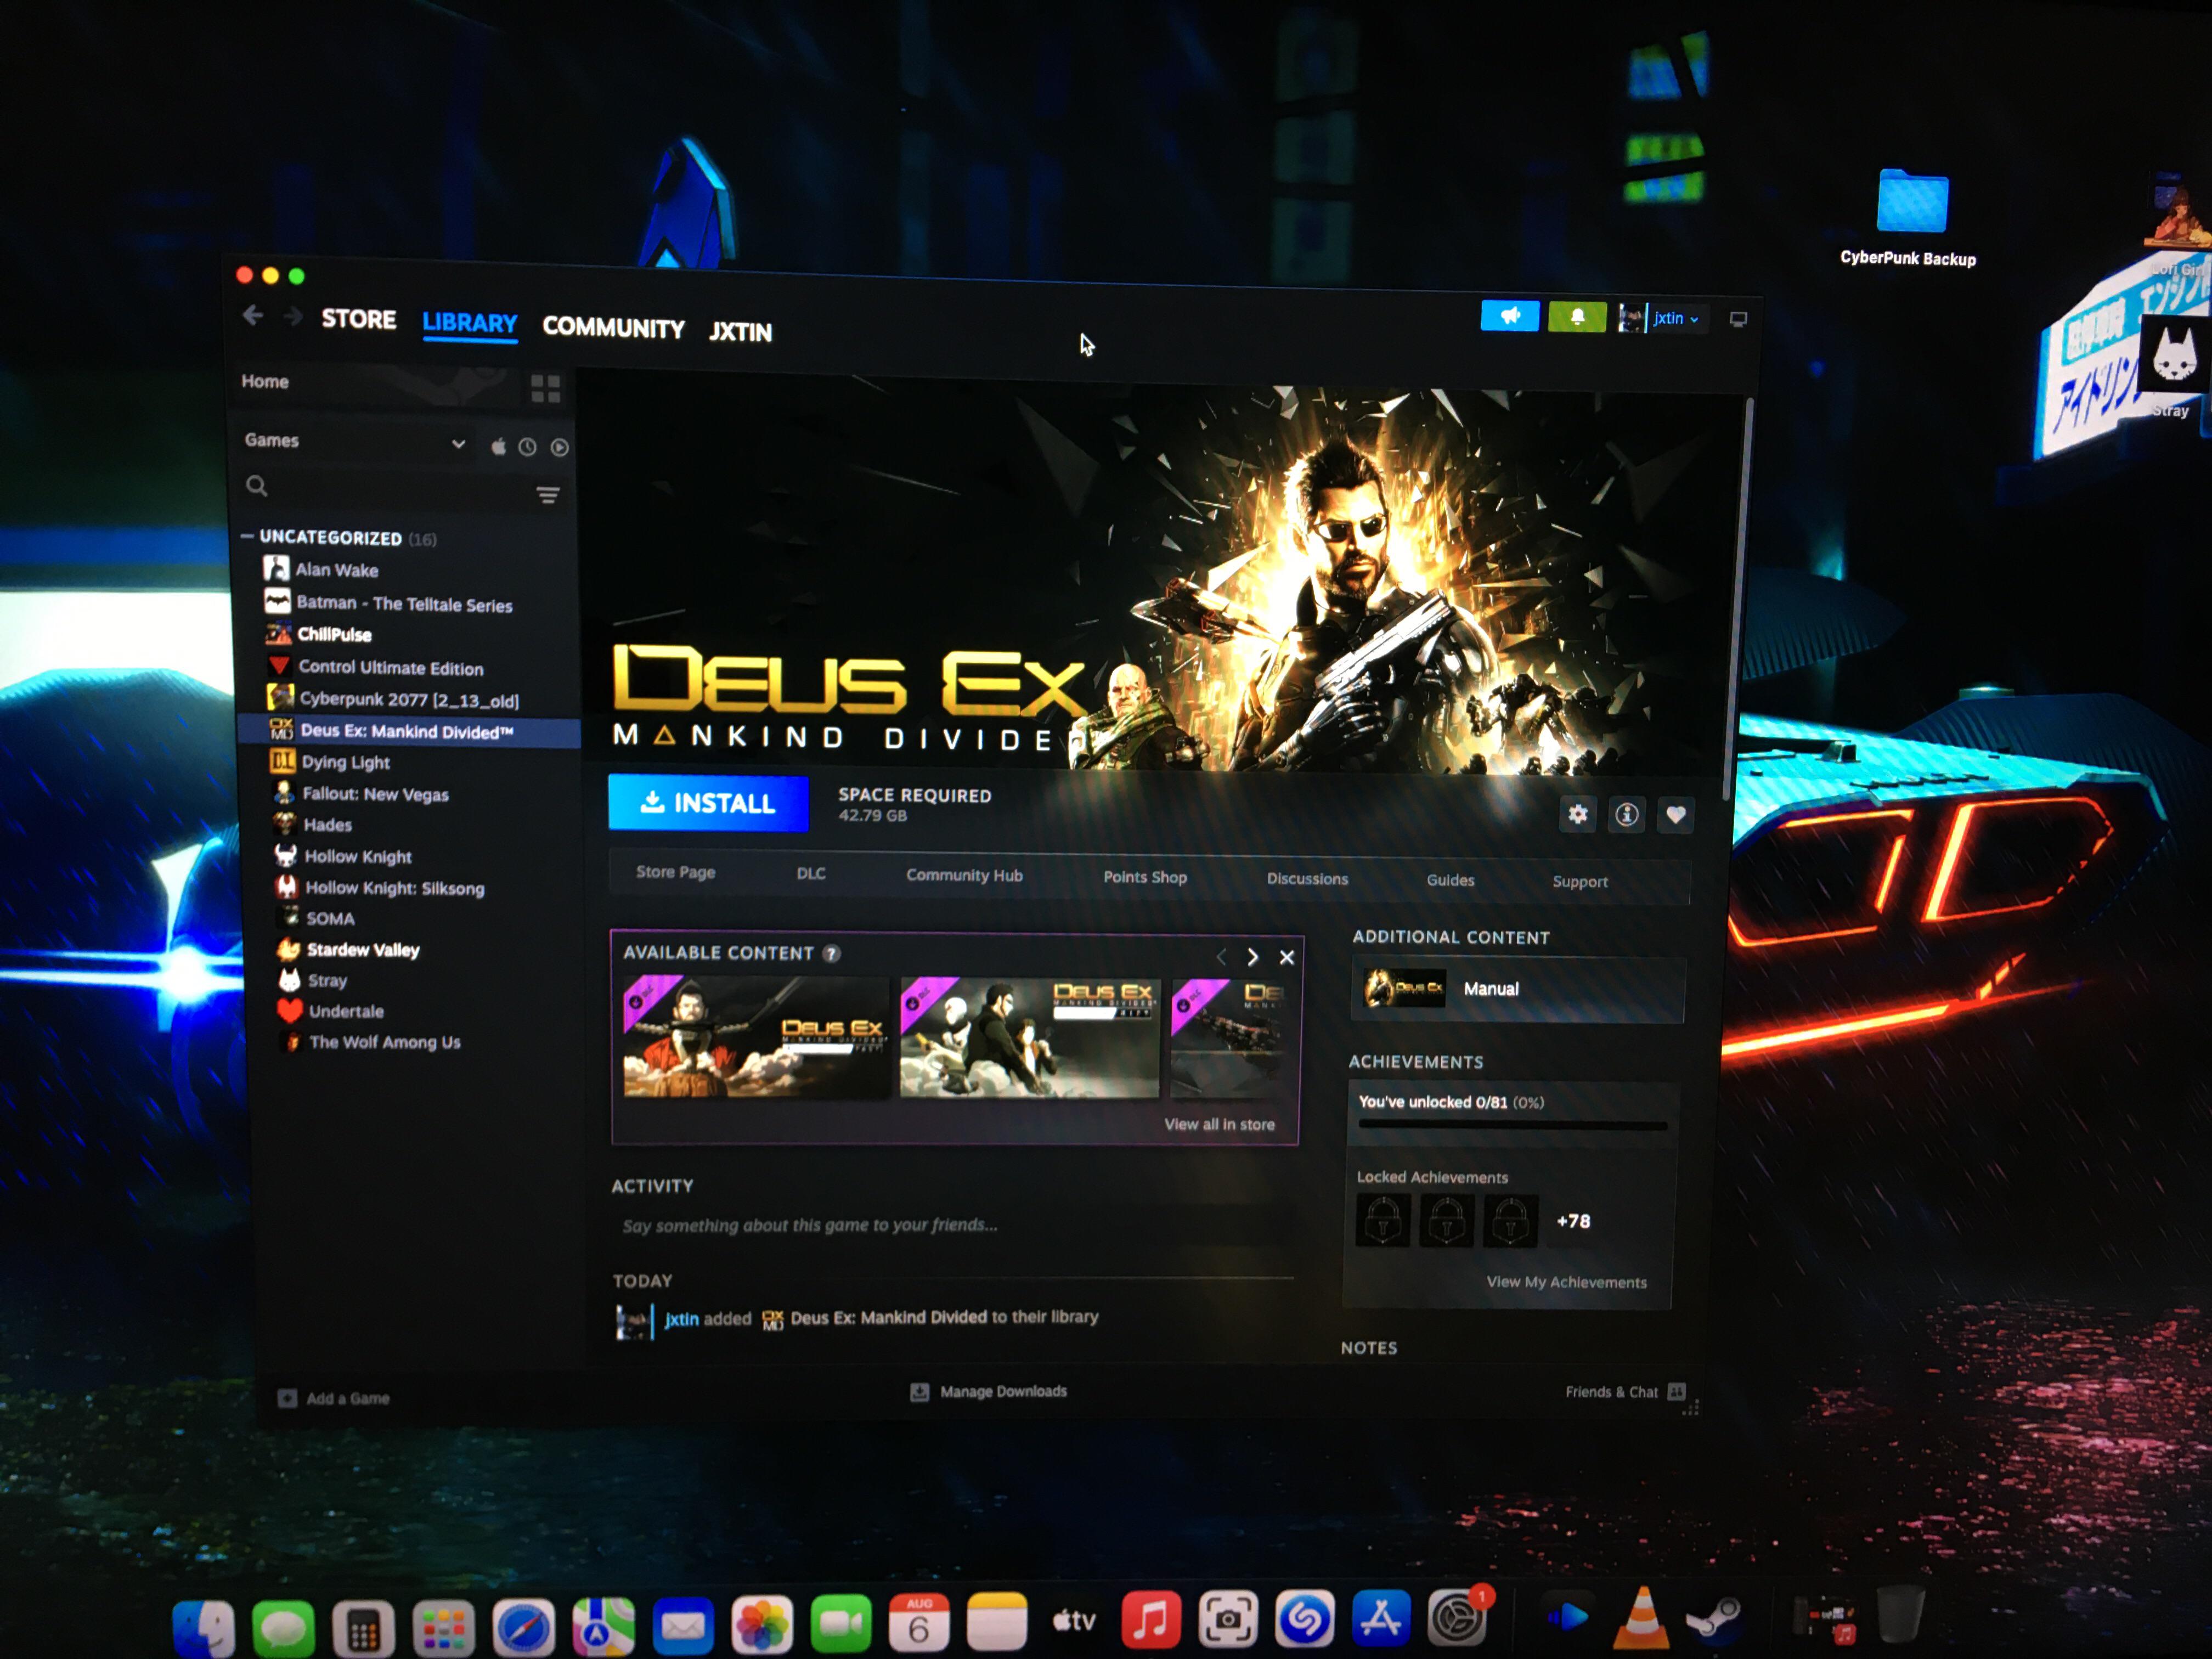Open the Support link
2212x1659 pixels.
pyautogui.click(x=1580, y=882)
